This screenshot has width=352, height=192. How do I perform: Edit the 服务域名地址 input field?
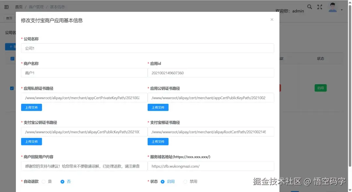[211, 166]
